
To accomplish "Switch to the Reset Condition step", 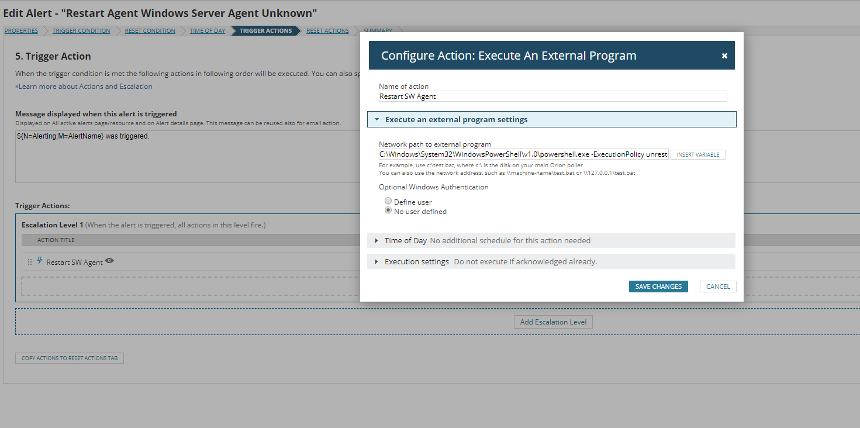I will (x=150, y=30).
